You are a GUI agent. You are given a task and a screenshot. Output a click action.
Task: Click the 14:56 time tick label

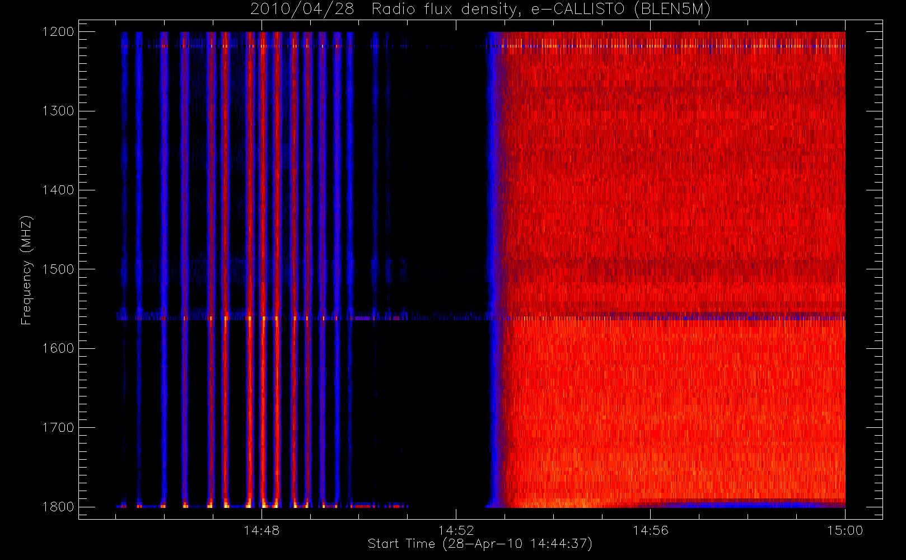pos(651,530)
